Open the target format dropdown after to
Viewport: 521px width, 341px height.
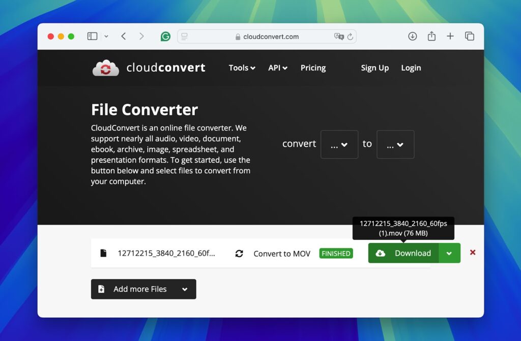(395, 144)
